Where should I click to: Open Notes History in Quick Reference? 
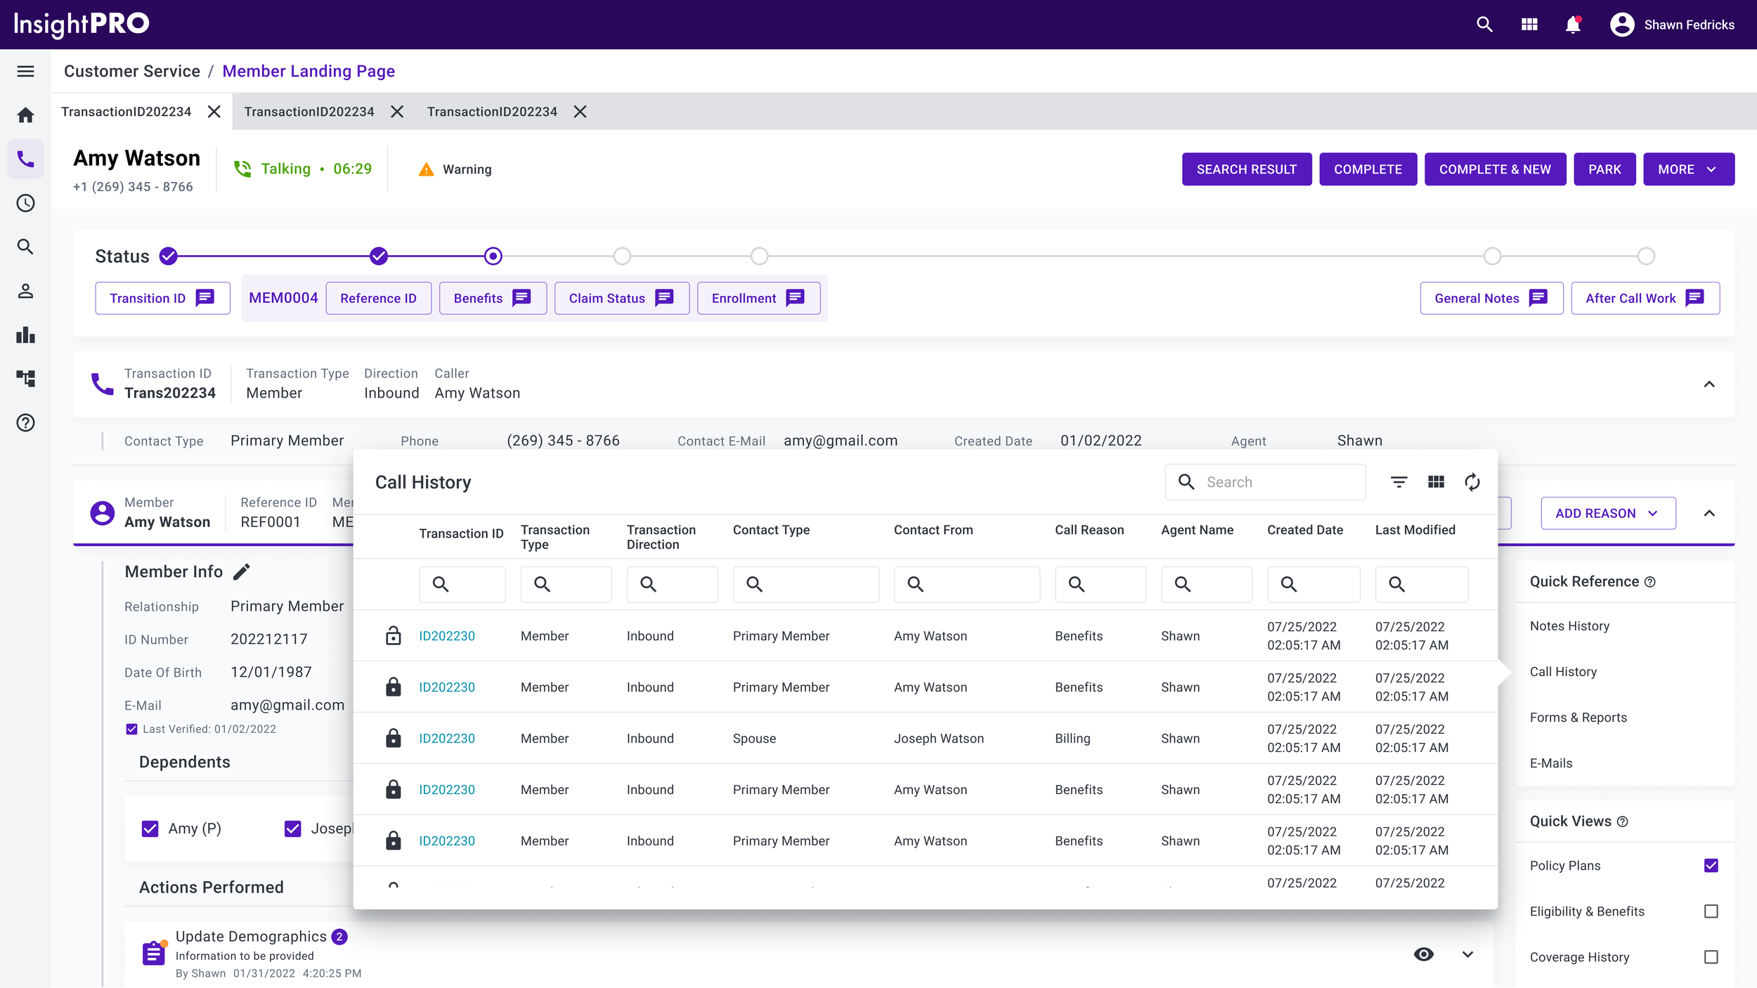click(1569, 626)
